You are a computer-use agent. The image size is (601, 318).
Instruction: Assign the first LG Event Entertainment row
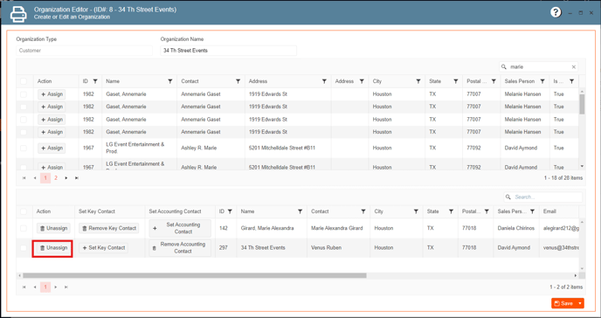pos(52,148)
